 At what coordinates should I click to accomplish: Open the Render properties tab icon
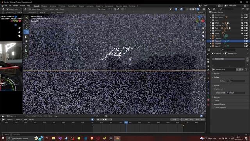208,59
